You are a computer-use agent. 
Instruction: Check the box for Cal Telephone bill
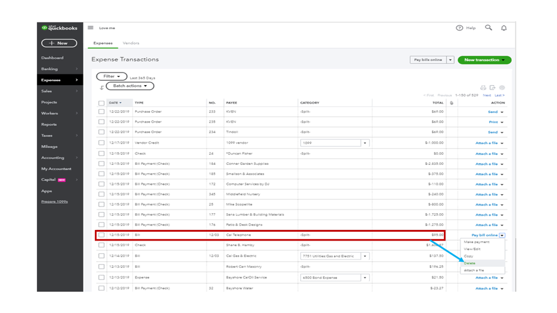[101, 235]
